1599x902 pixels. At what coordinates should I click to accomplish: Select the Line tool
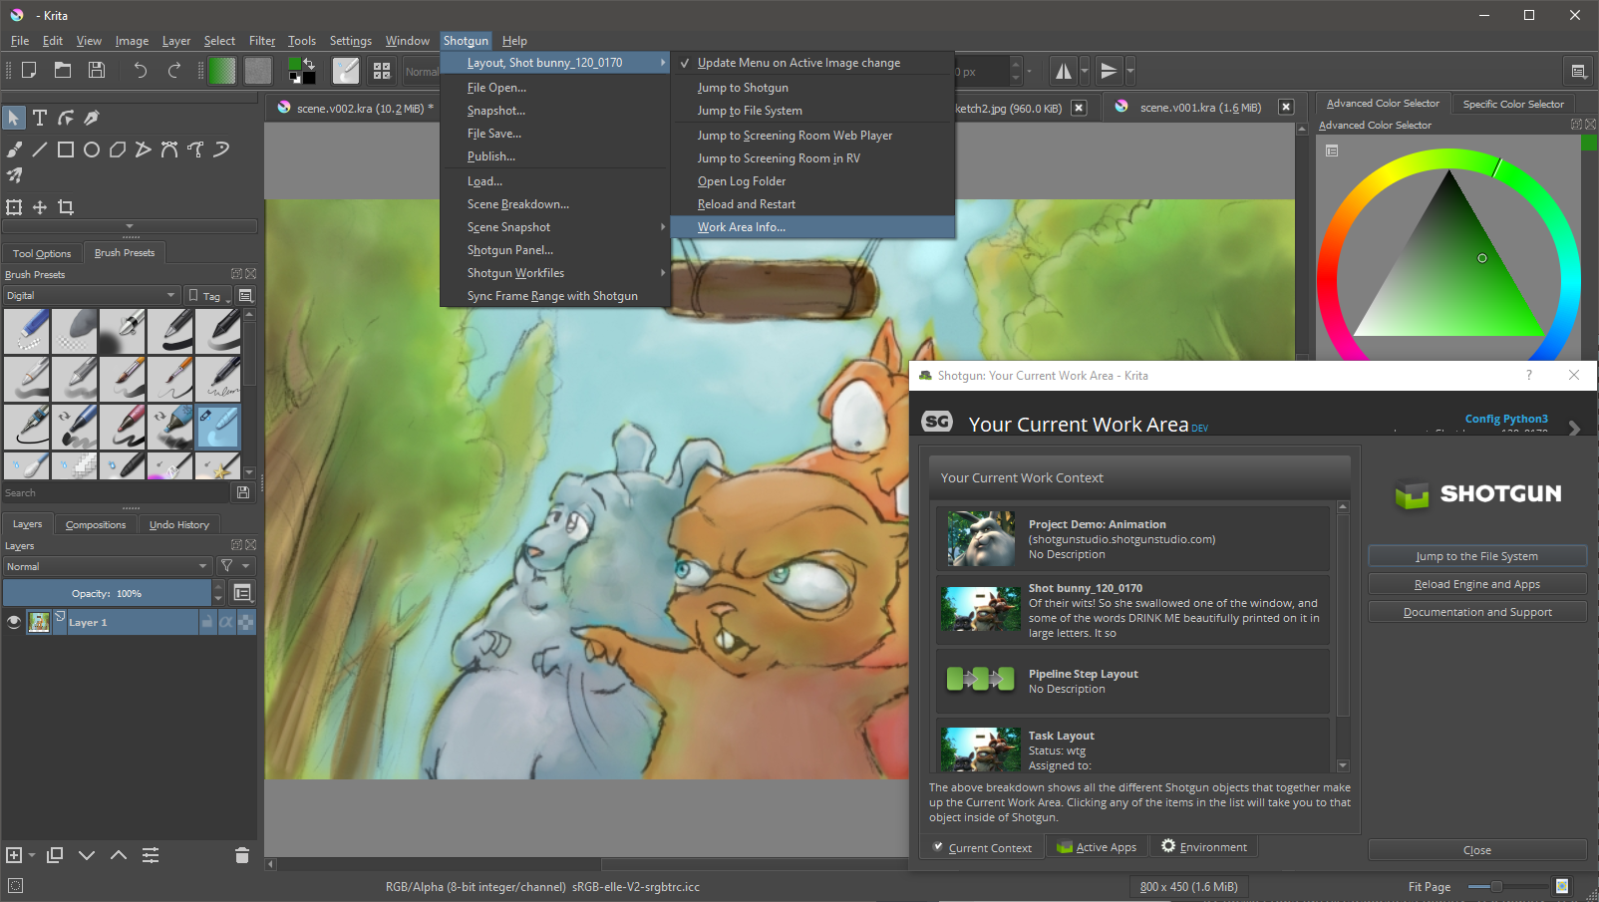coord(40,150)
